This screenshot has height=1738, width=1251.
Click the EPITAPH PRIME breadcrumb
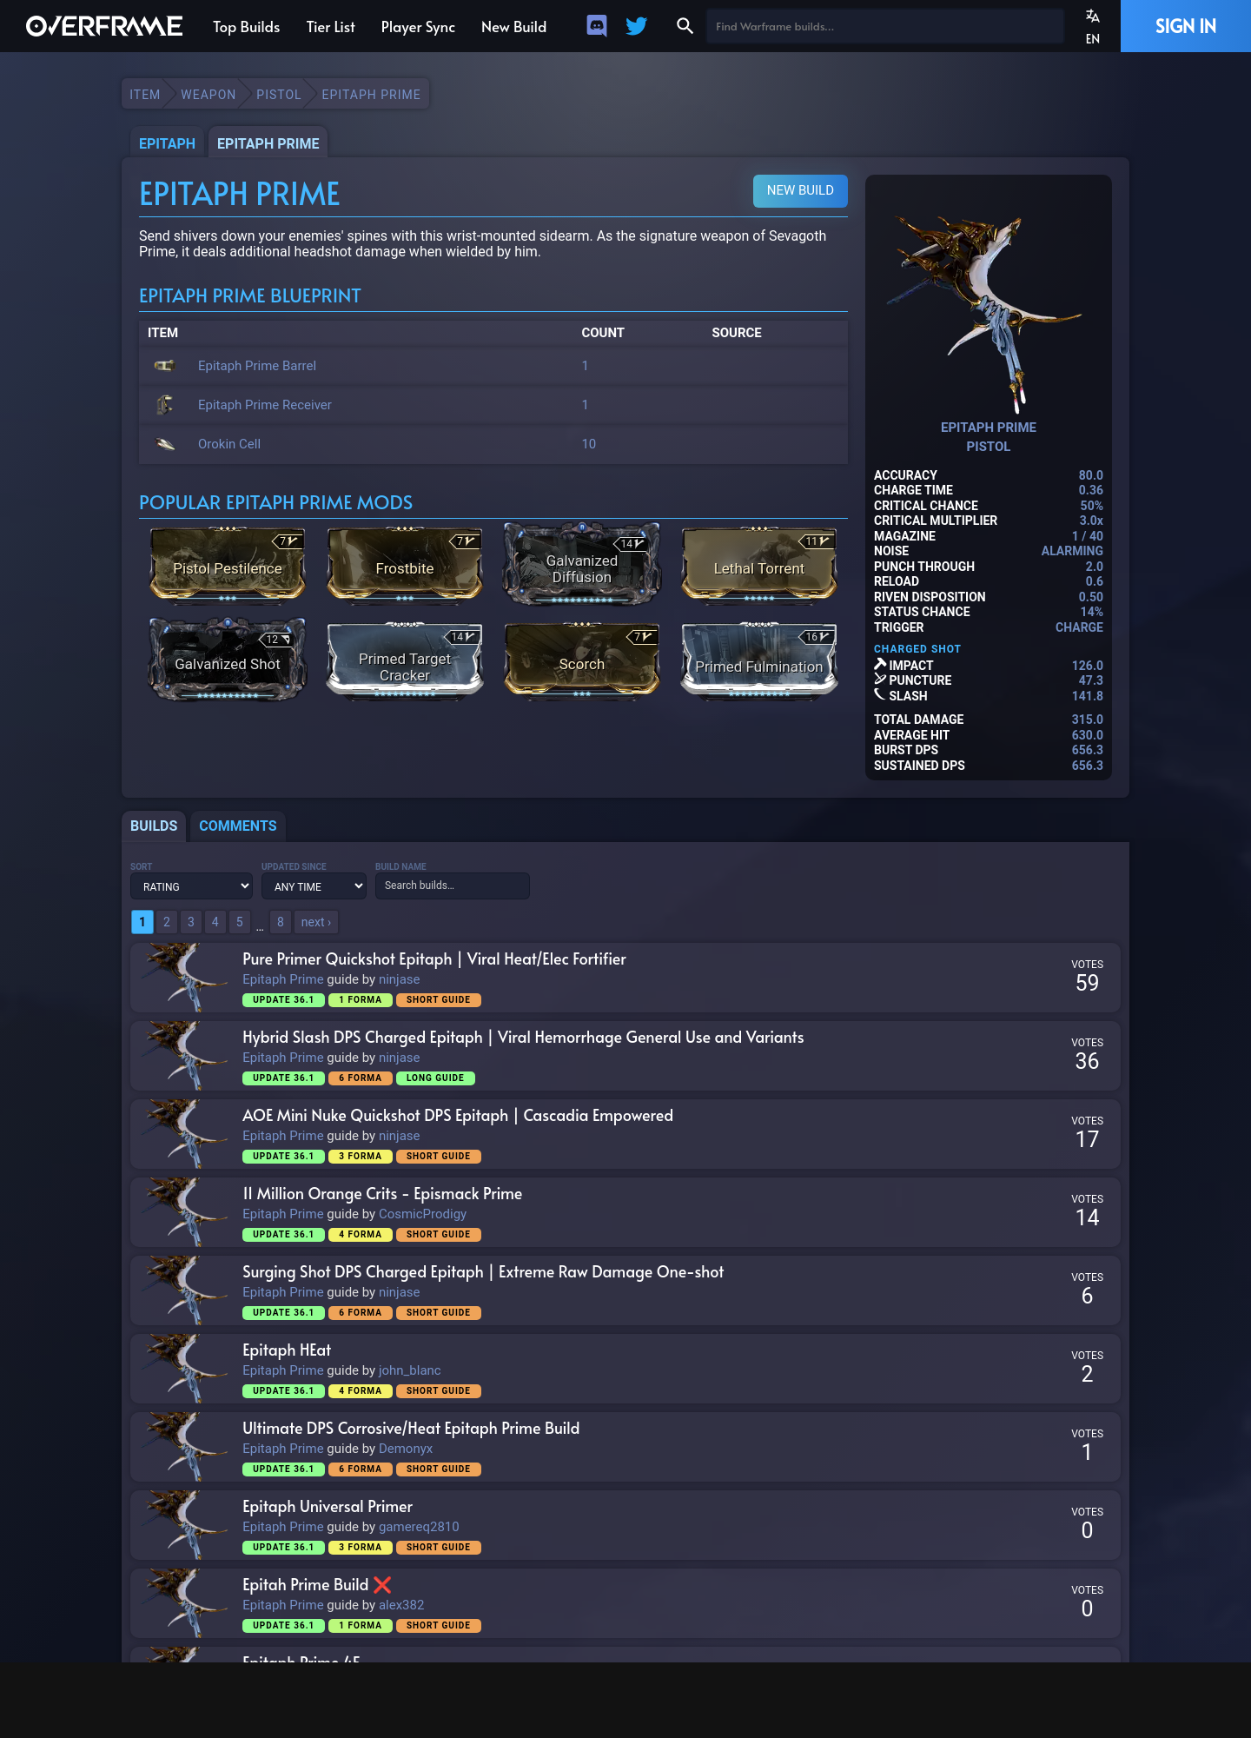point(371,95)
